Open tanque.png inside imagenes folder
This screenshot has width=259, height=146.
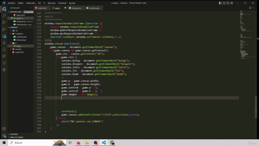point(21,40)
